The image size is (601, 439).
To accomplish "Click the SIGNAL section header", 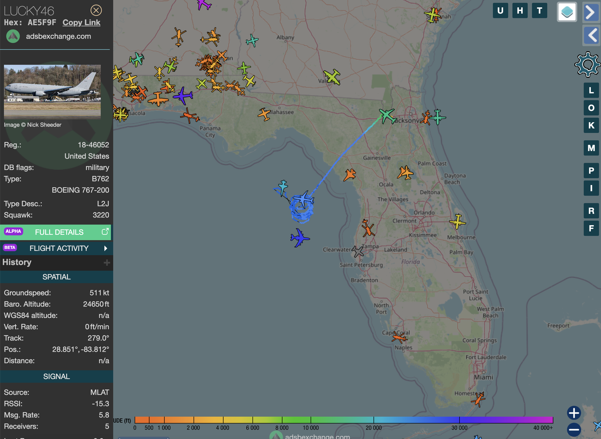I will pyautogui.click(x=56, y=376).
